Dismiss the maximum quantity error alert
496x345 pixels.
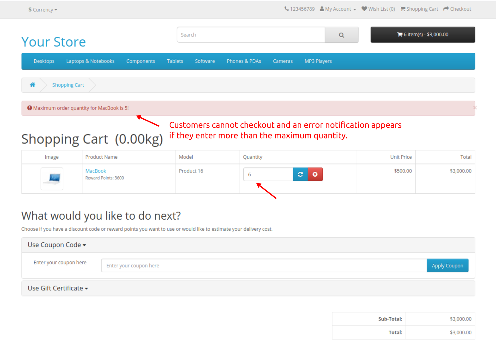474,107
